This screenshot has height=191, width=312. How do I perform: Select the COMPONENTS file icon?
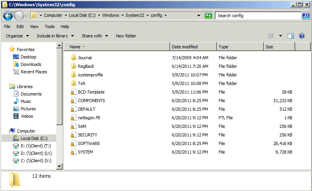pyautogui.click(x=74, y=101)
